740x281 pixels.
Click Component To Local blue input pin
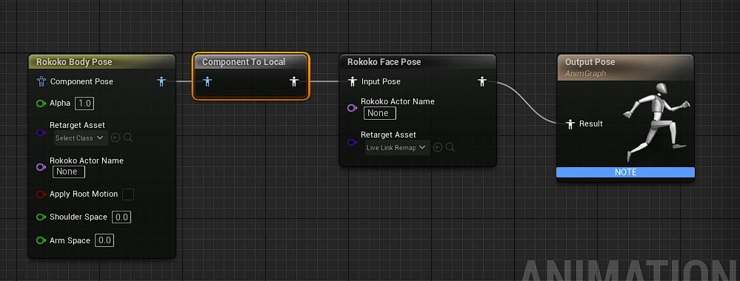[207, 81]
